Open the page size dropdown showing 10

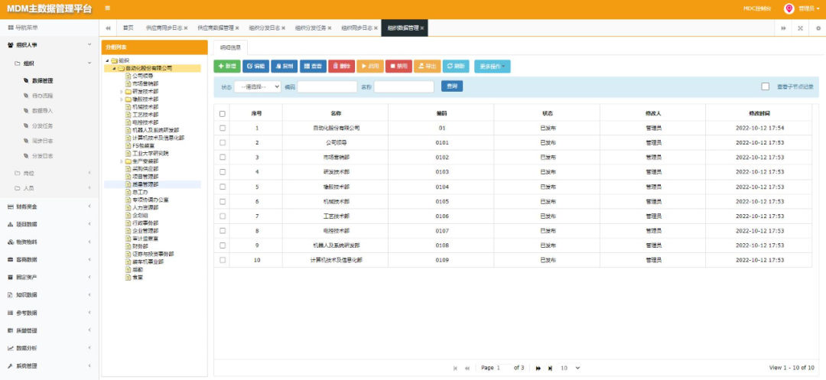(x=570, y=369)
